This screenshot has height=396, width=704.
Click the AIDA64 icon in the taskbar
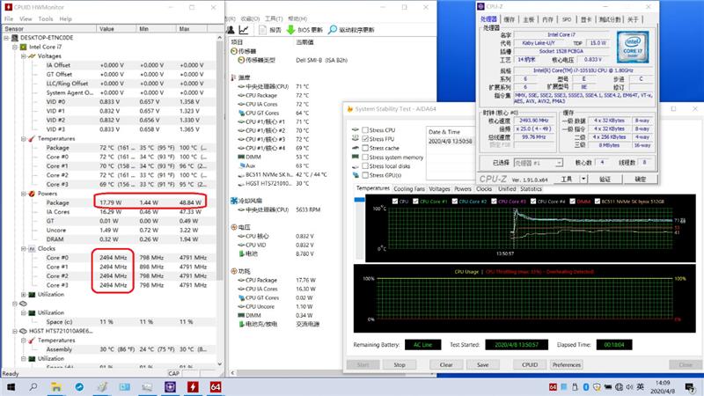(215, 387)
